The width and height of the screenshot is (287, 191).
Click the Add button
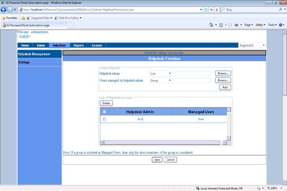point(225,87)
